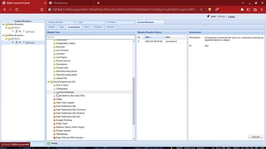Open the browser hamburger menu
Screen dimensions: 266x149
[x=262, y=10]
